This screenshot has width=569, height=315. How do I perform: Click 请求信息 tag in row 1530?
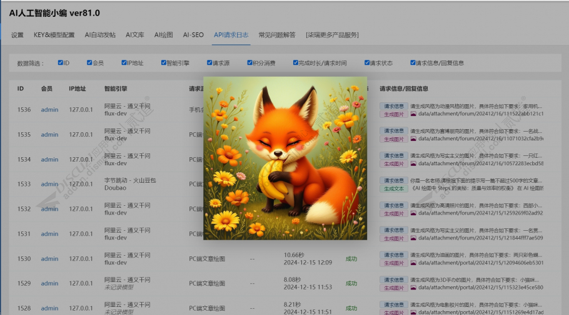click(394, 255)
